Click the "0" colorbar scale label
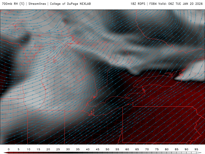The height and width of the screenshot is (154, 205). [9, 149]
